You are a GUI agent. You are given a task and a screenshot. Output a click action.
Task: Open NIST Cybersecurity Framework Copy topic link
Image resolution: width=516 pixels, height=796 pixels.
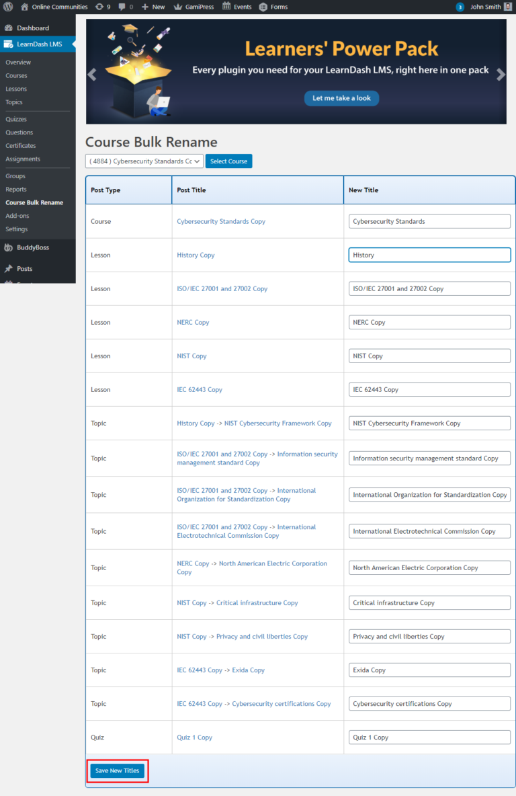point(277,423)
